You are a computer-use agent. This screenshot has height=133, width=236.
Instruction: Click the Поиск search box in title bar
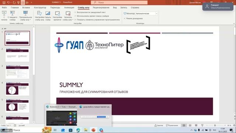[119, 3]
